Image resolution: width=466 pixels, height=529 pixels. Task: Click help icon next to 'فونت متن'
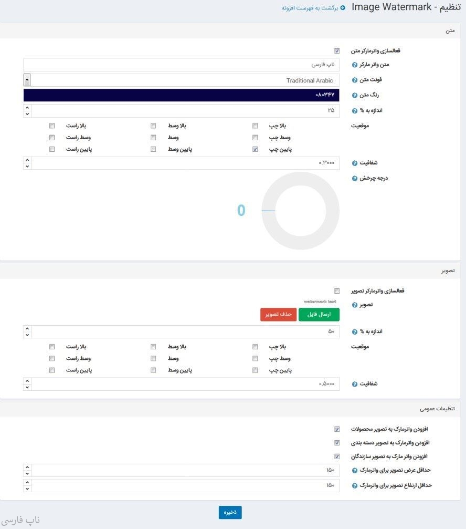click(354, 80)
